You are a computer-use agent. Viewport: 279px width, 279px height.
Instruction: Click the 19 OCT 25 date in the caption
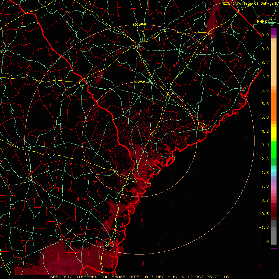point(201,277)
